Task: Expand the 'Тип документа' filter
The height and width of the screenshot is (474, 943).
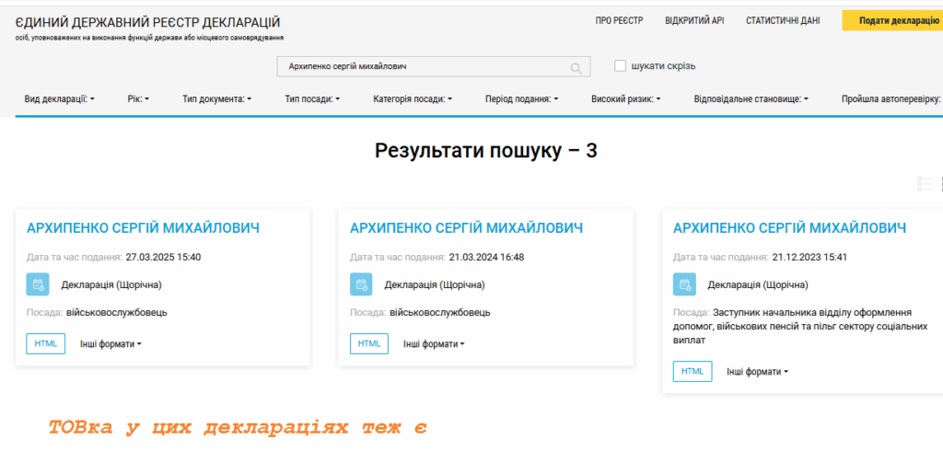Action: point(217,98)
